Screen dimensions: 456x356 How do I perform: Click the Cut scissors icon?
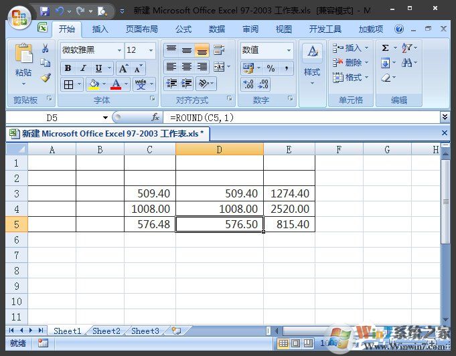click(46, 49)
